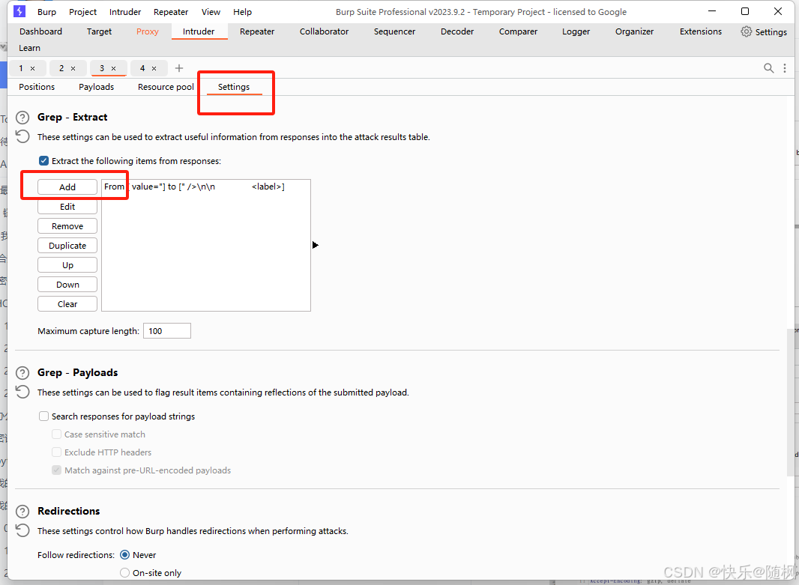Open the three-dot options menu
The width and height of the screenshot is (799, 585).
[x=785, y=67]
